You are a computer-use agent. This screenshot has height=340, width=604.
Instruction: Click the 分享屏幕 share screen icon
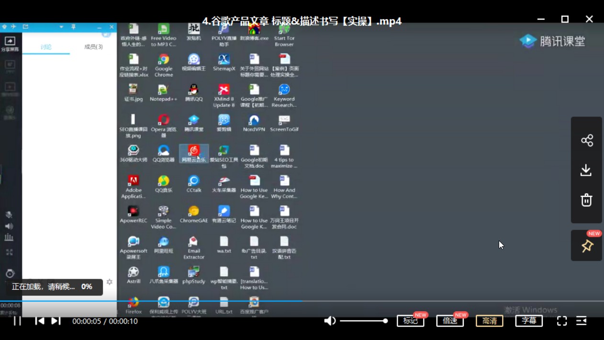tap(10, 43)
